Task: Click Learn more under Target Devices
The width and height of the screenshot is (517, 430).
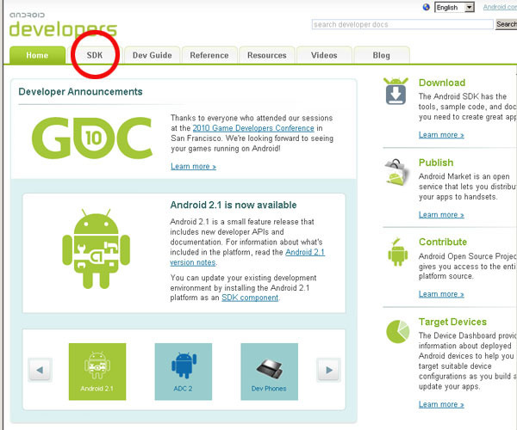Action: (x=441, y=404)
